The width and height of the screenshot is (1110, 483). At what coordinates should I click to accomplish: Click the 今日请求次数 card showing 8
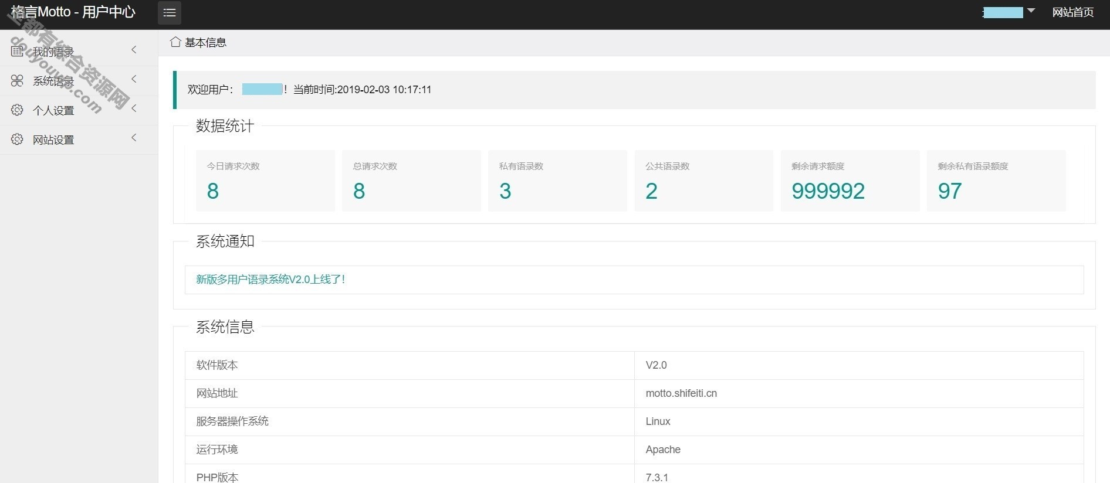point(265,181)
